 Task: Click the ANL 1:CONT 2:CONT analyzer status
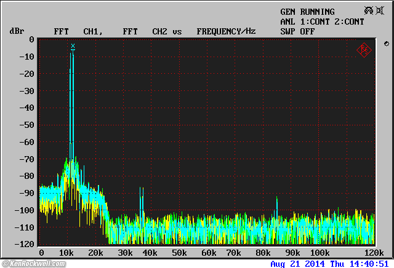pos(322,22)
